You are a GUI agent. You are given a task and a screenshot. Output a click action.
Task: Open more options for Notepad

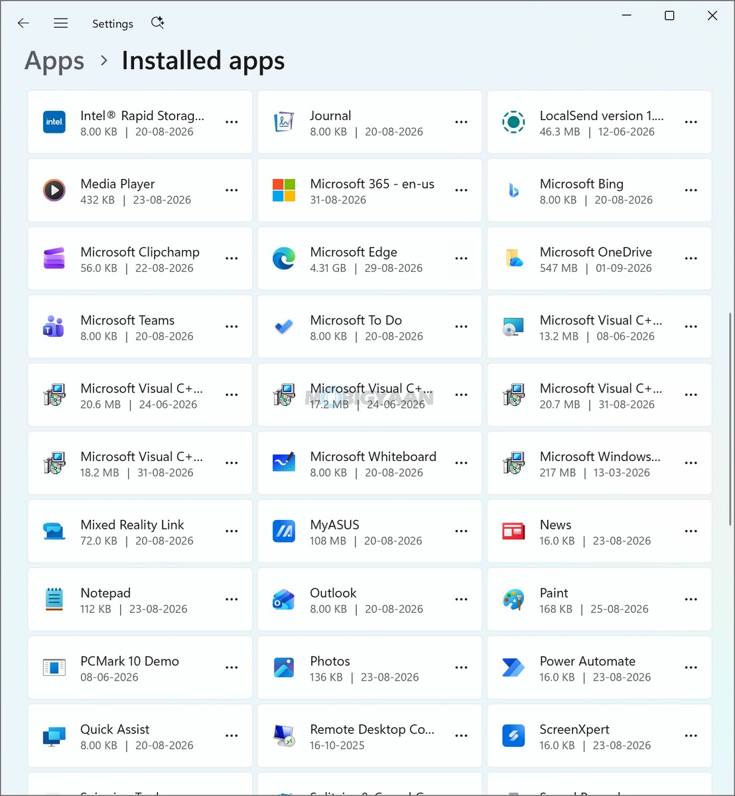point(232,600)
